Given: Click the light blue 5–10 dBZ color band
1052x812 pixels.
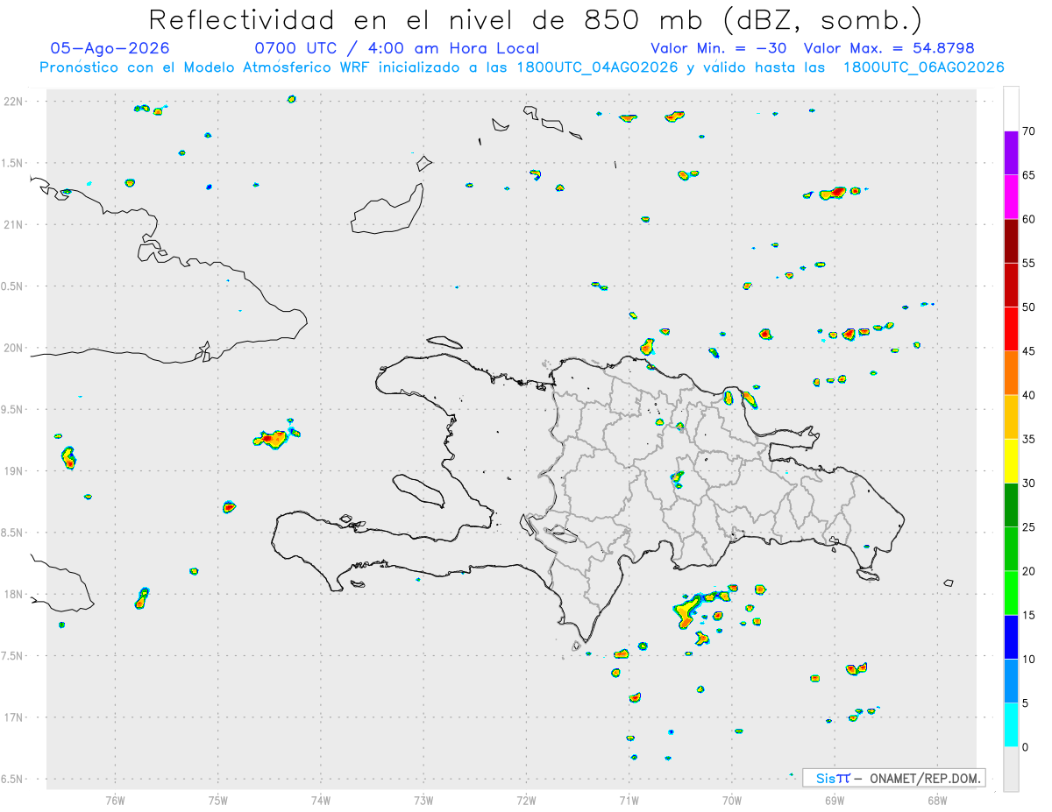Looking at the screenshot, I should [1011, 681].
